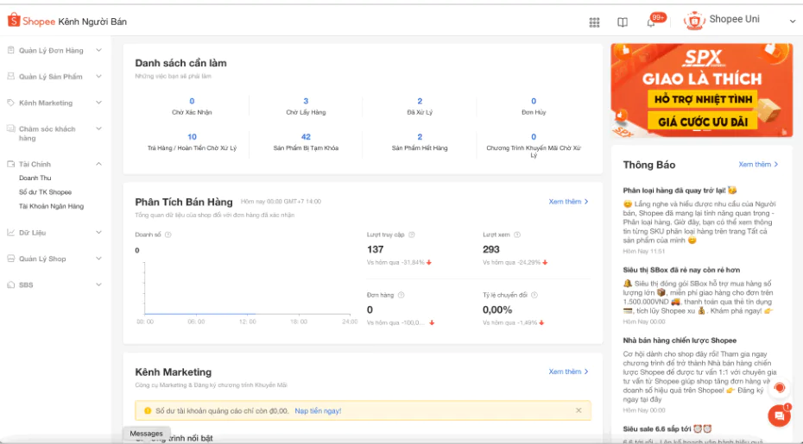Expand Quản Lý Đơn Hàng menu
This screenshot has height=444, width=803.
tap(98, 51)
